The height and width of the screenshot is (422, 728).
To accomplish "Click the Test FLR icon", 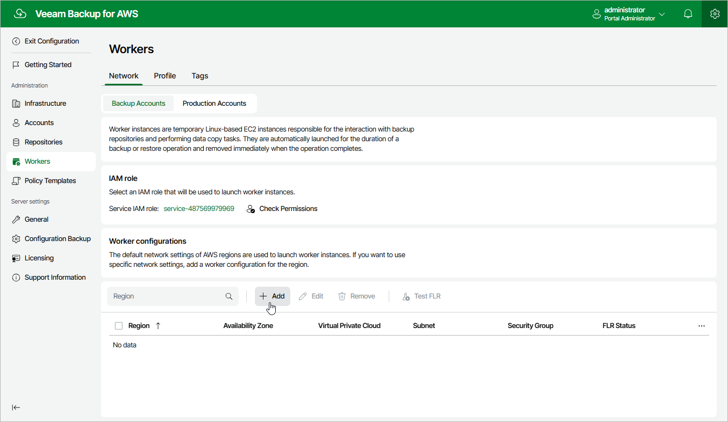I will pyautogui.click(x=406, y=296).
